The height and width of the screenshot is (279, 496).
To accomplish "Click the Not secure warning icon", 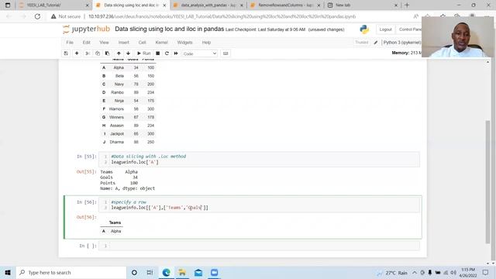I will point(53,16).
